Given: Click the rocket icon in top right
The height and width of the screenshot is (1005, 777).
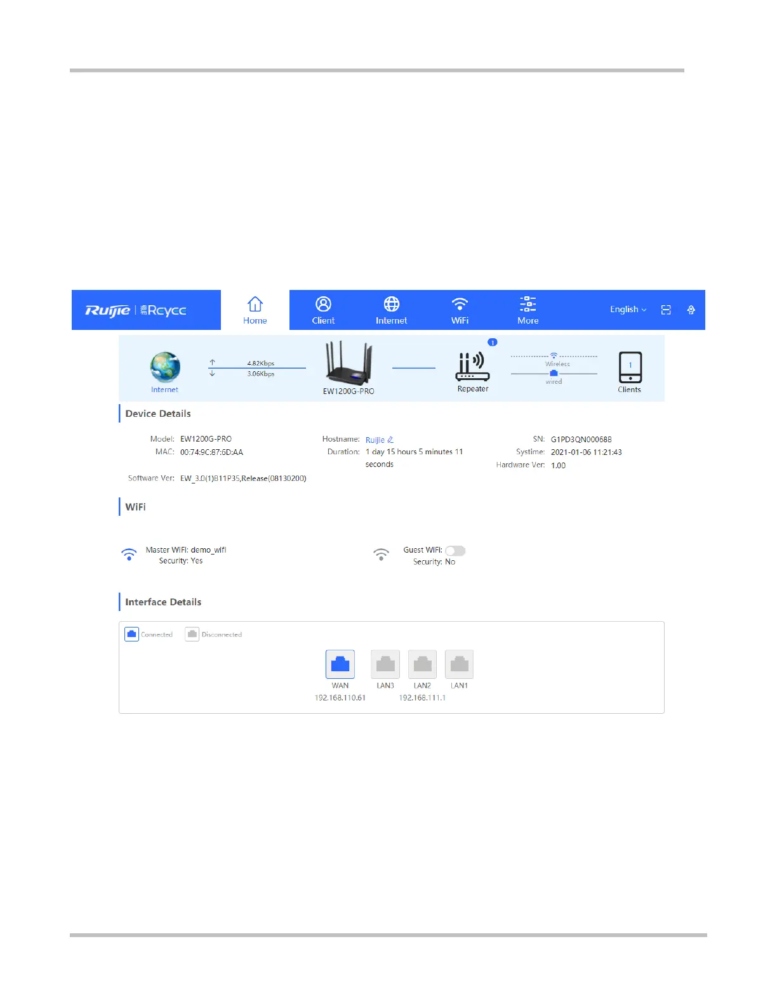Looking at the screenshot, I should (x=691, y=310).
